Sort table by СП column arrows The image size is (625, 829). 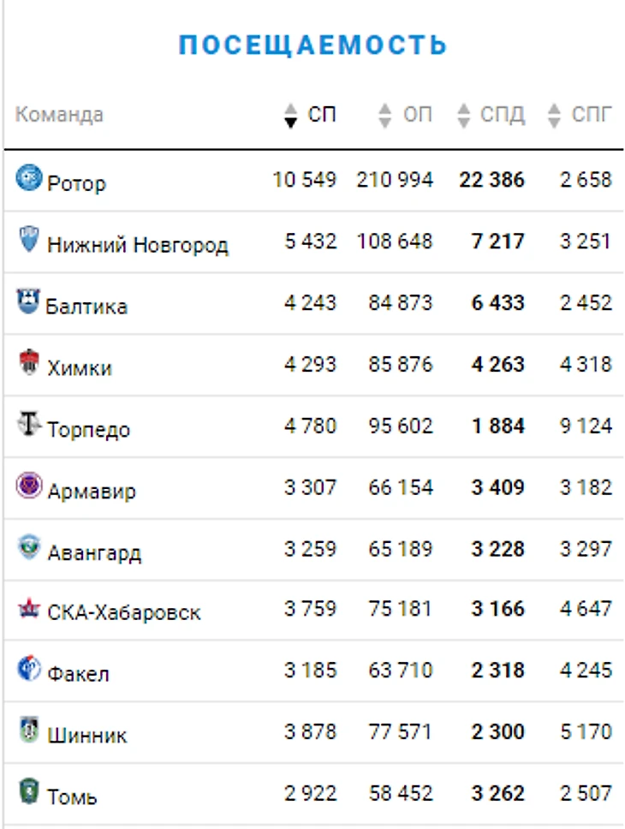coord(291,116)
